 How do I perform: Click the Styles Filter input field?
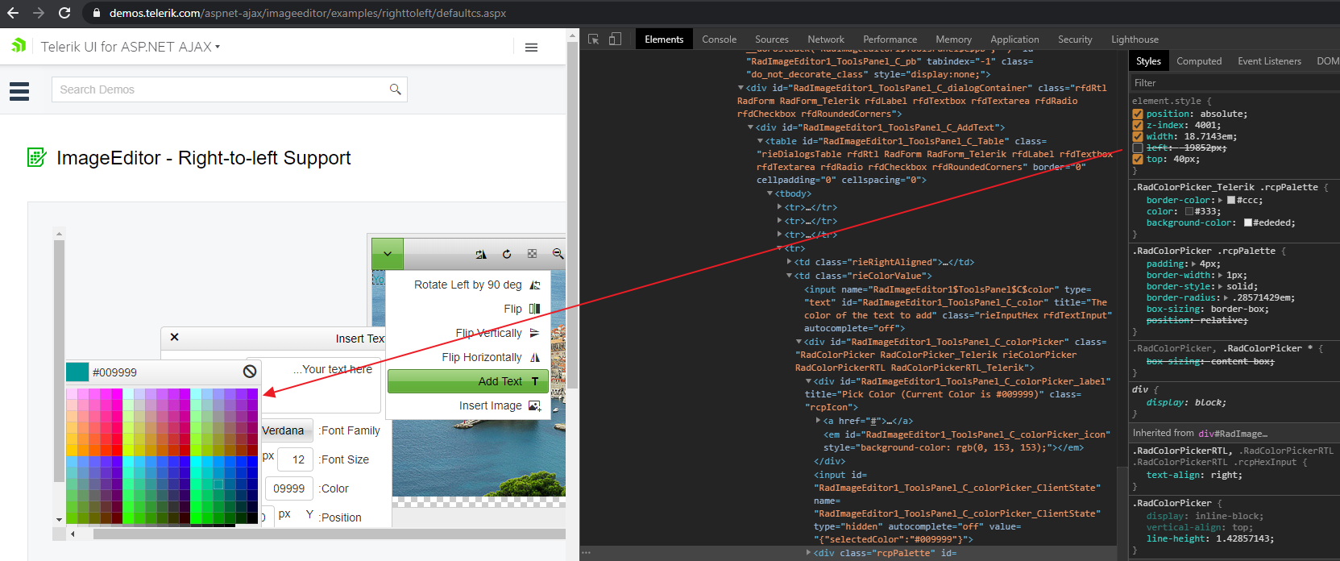[1234, 83]
